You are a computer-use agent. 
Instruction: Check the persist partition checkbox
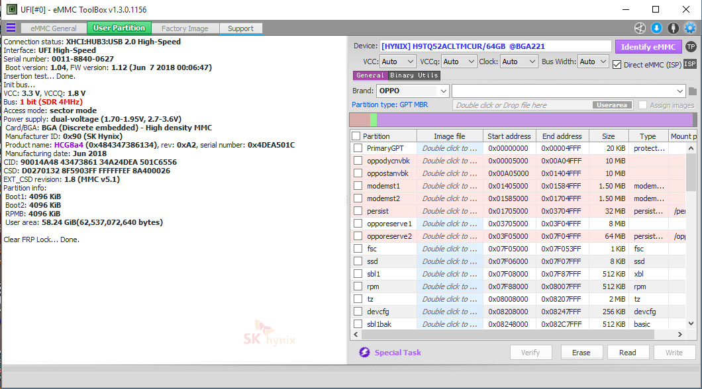point(358,210)
